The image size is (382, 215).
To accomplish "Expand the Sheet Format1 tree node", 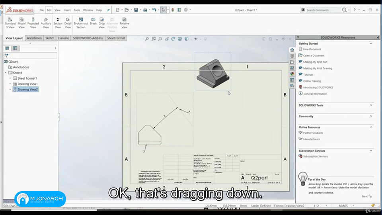I will coord(10,78).
